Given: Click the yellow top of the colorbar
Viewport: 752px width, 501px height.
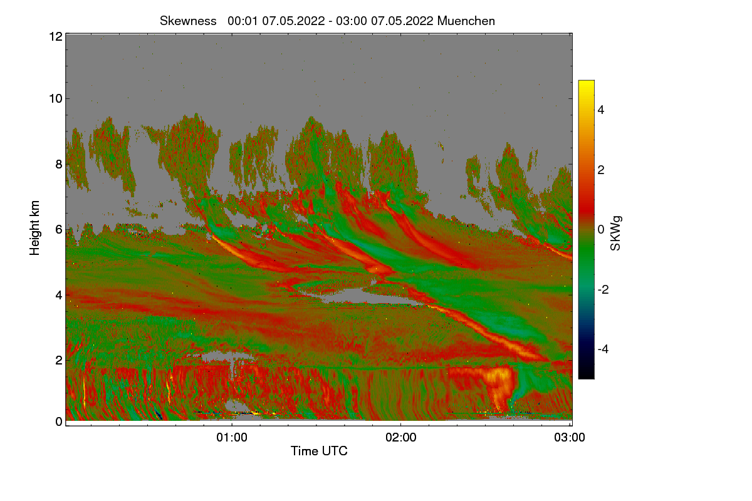Looking at the screenshot, I should pyautogui.click(x=586, y=88).
